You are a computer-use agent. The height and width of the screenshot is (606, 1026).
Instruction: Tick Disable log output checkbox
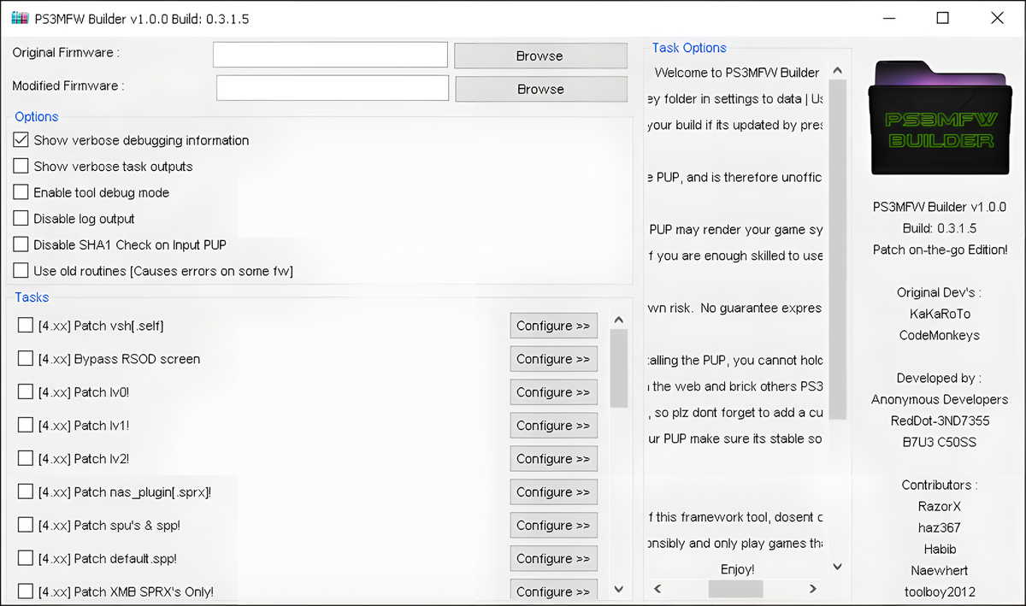21,219
